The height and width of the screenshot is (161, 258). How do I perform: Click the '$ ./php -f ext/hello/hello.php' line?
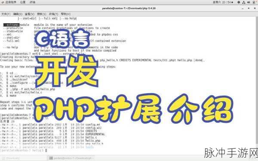[x=31, y=89]
